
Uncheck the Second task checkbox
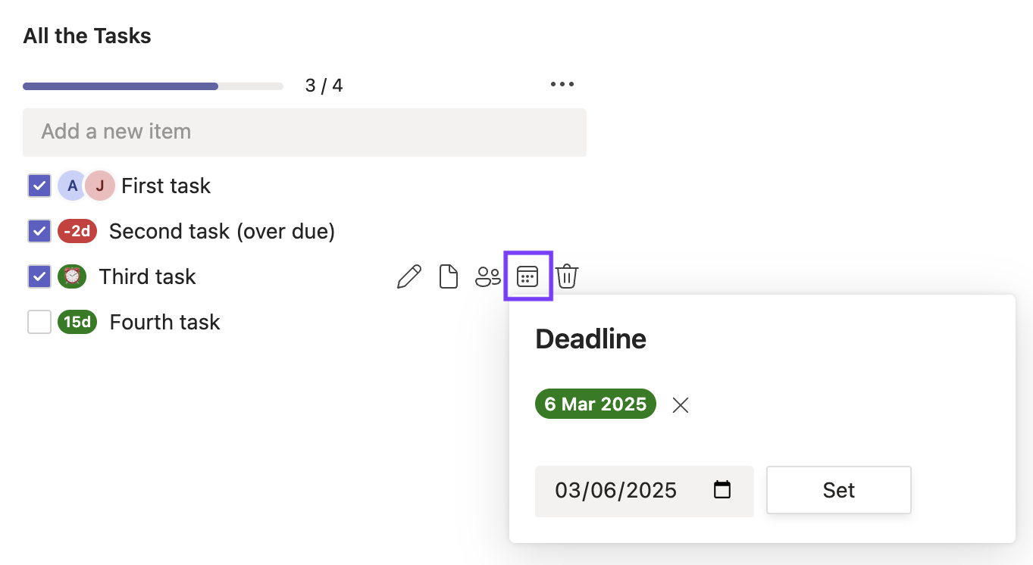[39, 231]
